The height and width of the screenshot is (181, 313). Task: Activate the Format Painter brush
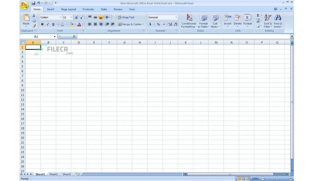pos(34,26)
